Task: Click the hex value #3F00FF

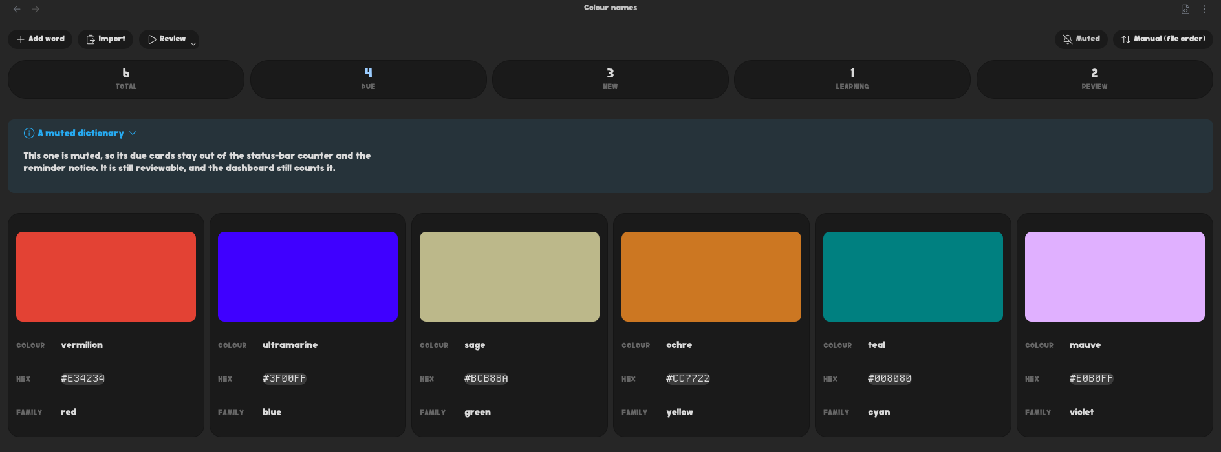Action: coord(285,378)
